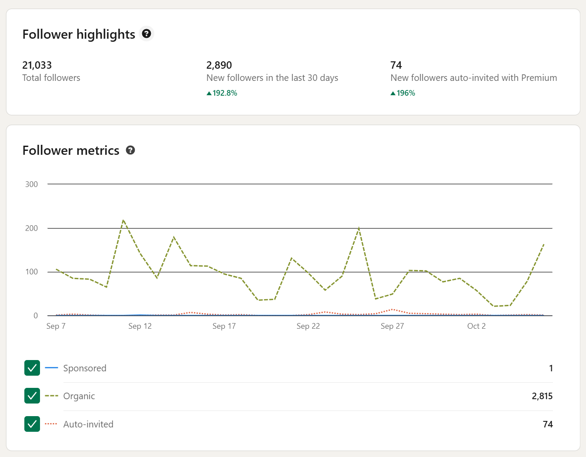Click the 74 followers highlight value

pyautogui.click(x=396, y=65)
